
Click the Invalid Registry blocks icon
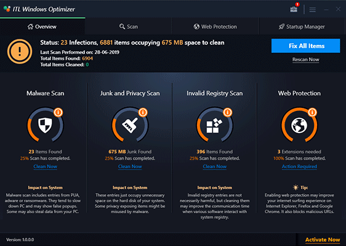click(214, 125)
